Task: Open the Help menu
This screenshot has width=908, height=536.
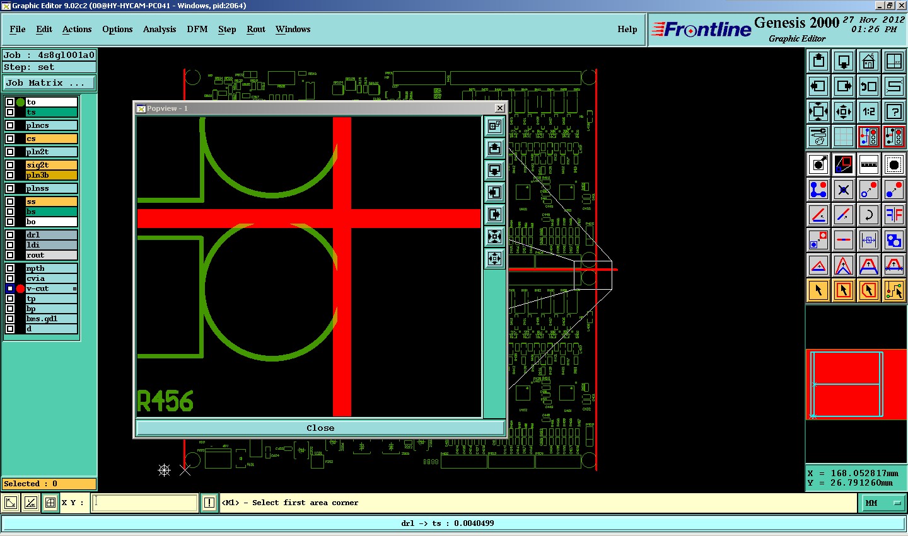Action: click(x=627, y=29)
